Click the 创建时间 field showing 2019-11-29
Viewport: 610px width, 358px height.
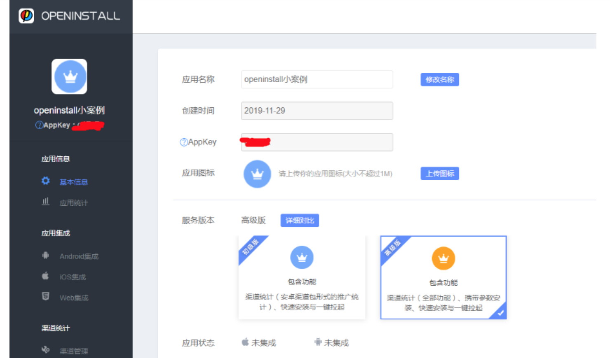(x=317, y=111)
